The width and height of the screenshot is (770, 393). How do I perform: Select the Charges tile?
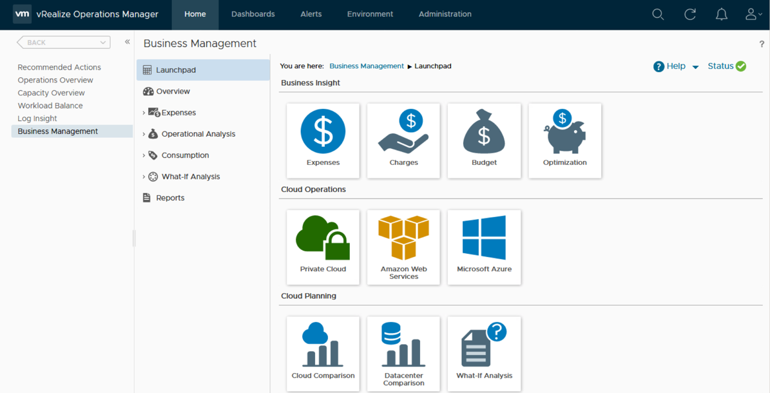pyautogui.click(x=403, y=140)
